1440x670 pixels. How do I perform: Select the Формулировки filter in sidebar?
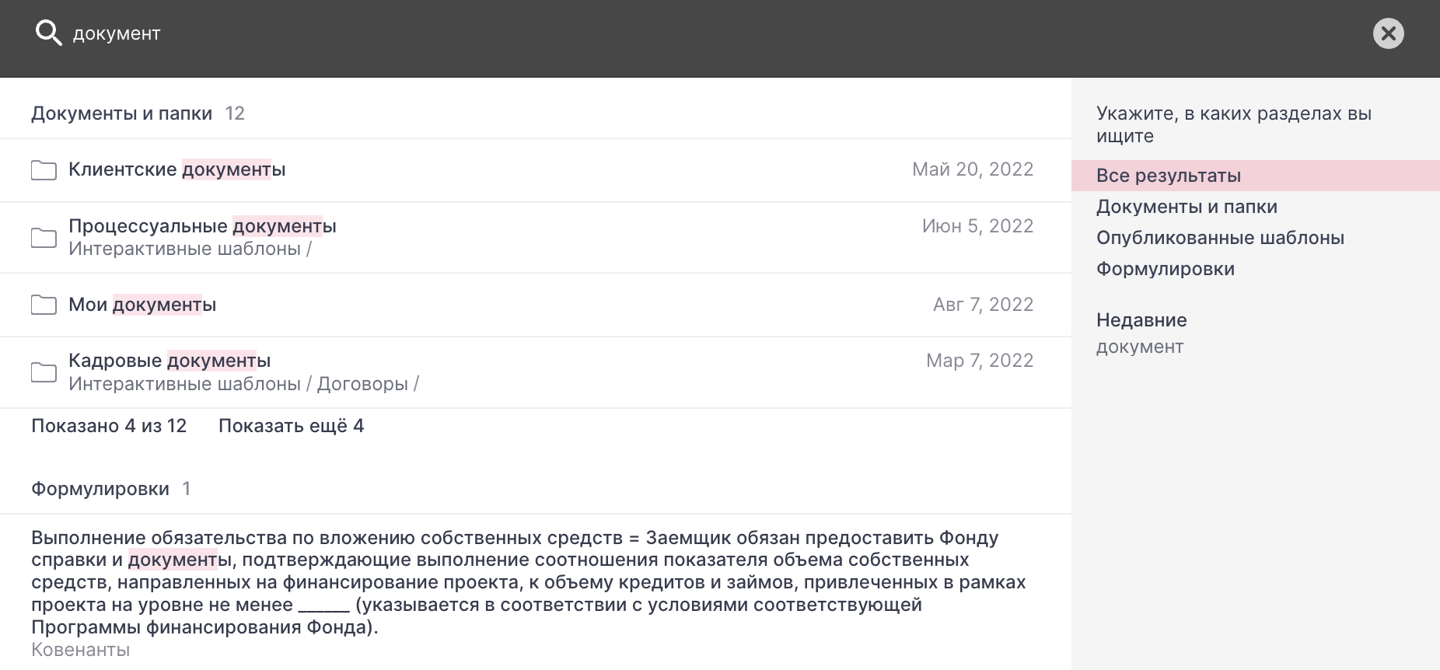click(1165, 269)
